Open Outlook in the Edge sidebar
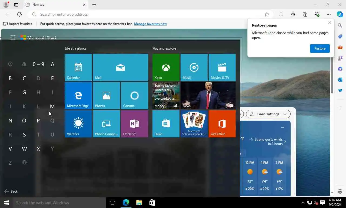The height and width of the screenshot is (208, 346). point(340,80)
